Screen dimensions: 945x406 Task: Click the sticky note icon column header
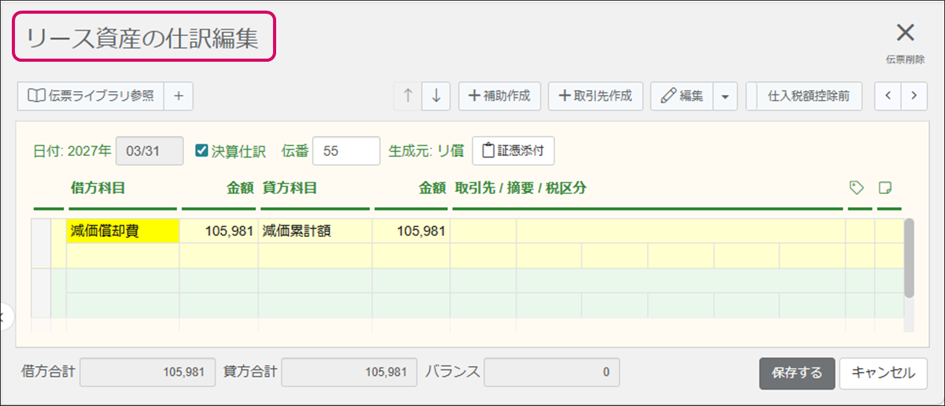pyautogui.click(x=885, y=188)
